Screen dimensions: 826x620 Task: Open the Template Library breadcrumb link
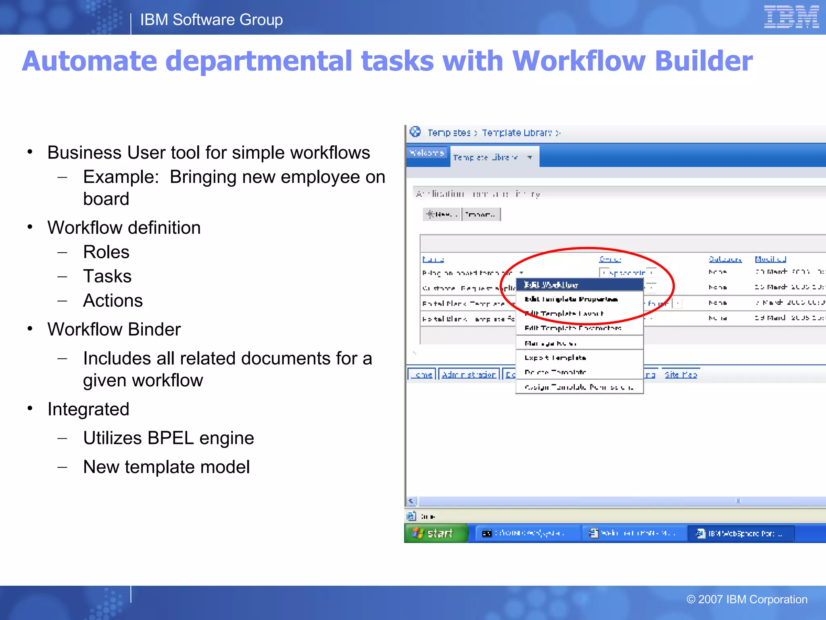tap(517, 133)
